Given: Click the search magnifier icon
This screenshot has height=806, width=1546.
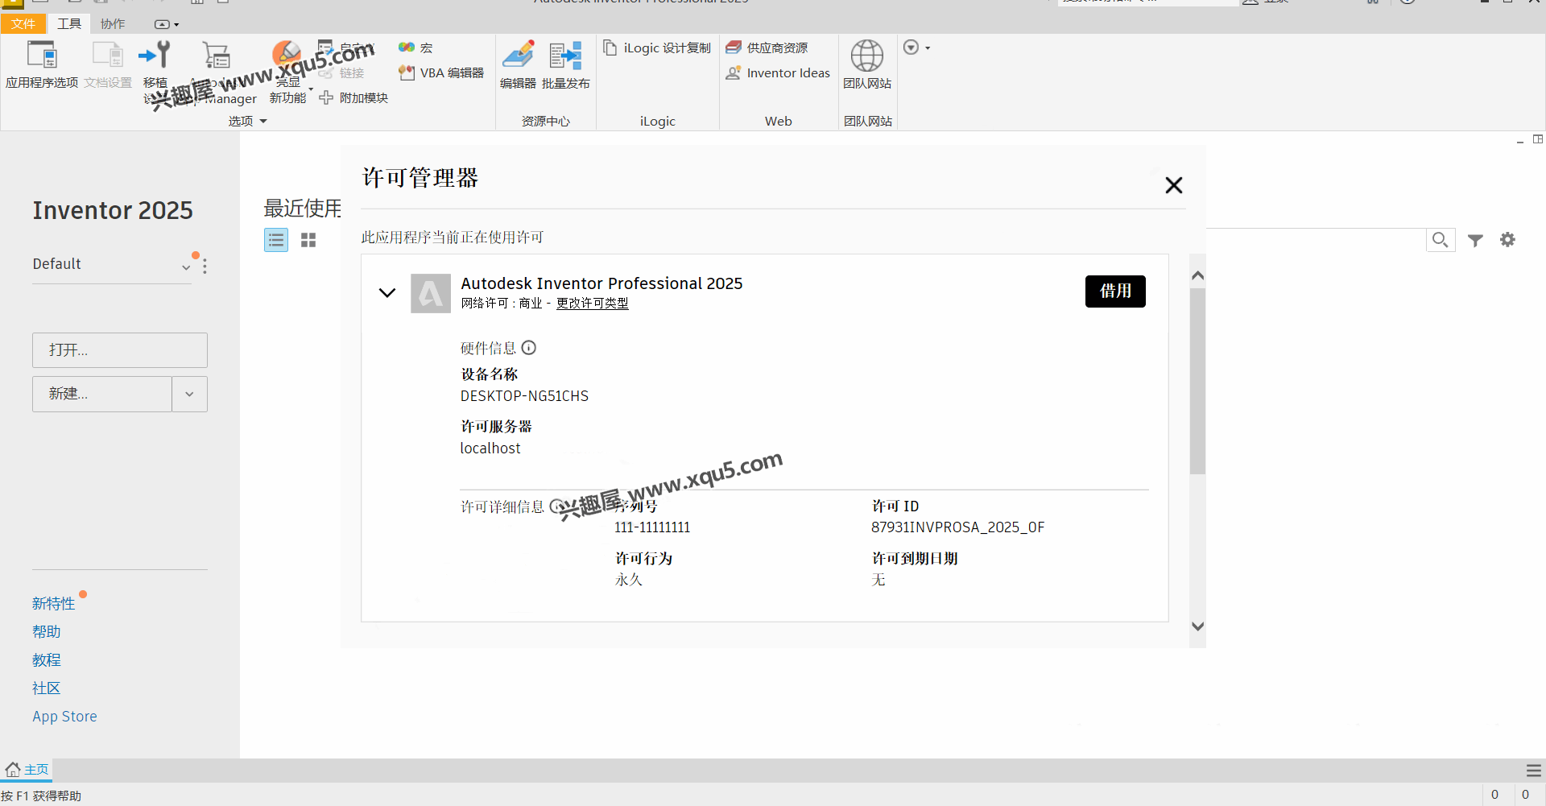Looking at the screenshot, I should [x=1440, y=240].
